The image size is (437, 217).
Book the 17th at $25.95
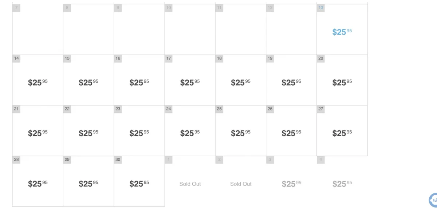click(x=189, y=83)
